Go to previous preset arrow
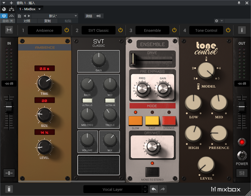251x196 pixels. click(25, 16)
